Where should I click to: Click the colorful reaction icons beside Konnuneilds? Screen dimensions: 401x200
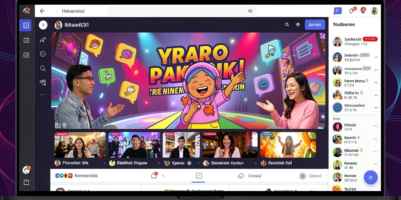point(64,175)
